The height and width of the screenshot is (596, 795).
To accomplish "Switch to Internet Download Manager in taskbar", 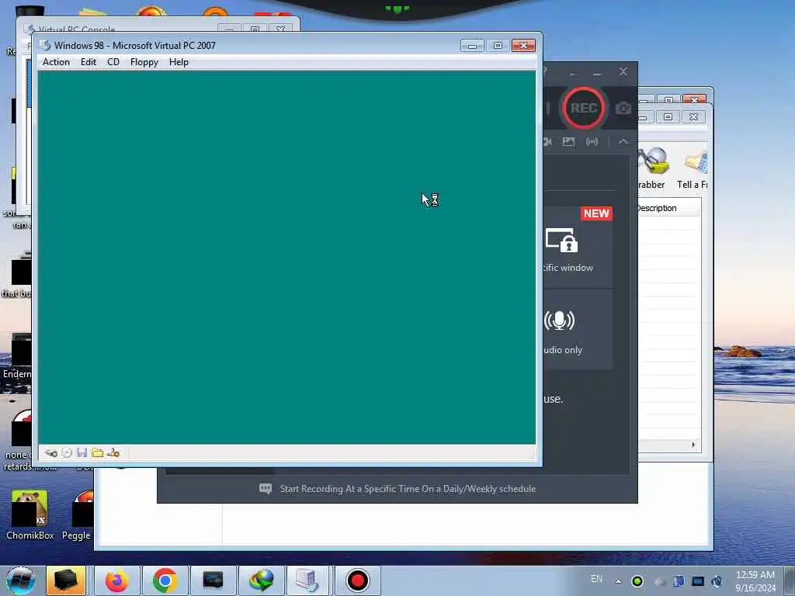I will [261, 580].
